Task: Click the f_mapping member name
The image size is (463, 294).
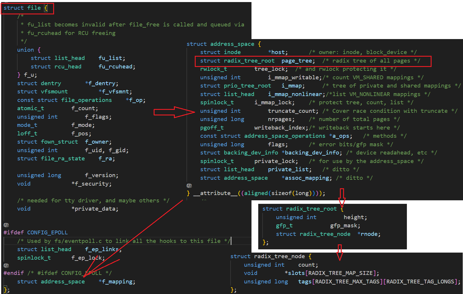Action: [x=118, y=282]
